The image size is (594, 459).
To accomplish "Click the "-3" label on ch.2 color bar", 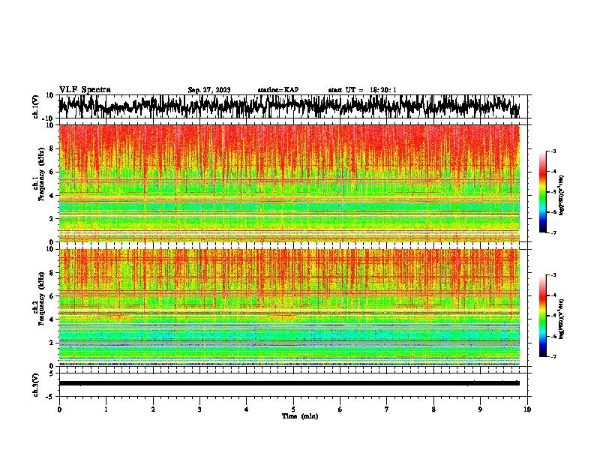I will pos(553,275).
